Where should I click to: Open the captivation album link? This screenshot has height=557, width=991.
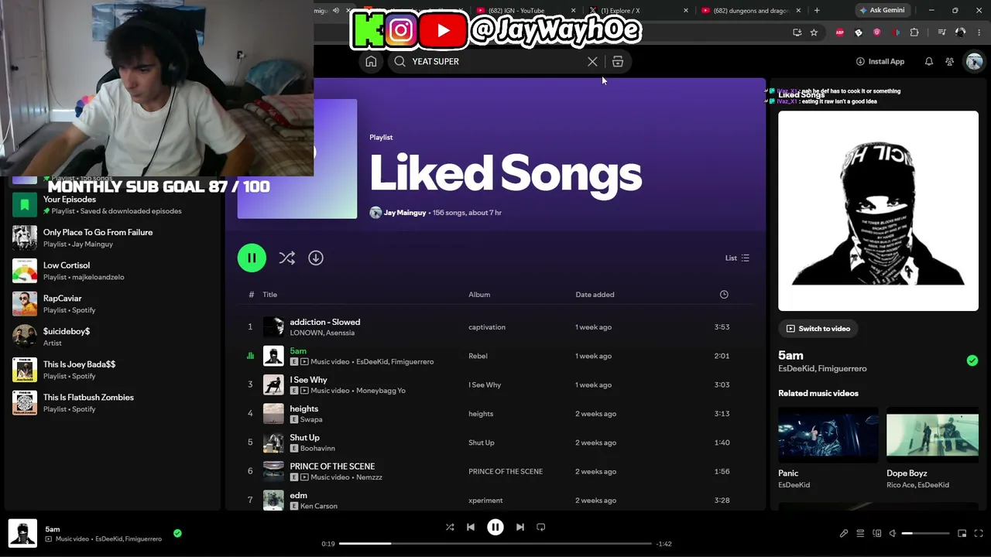(487, 327)
